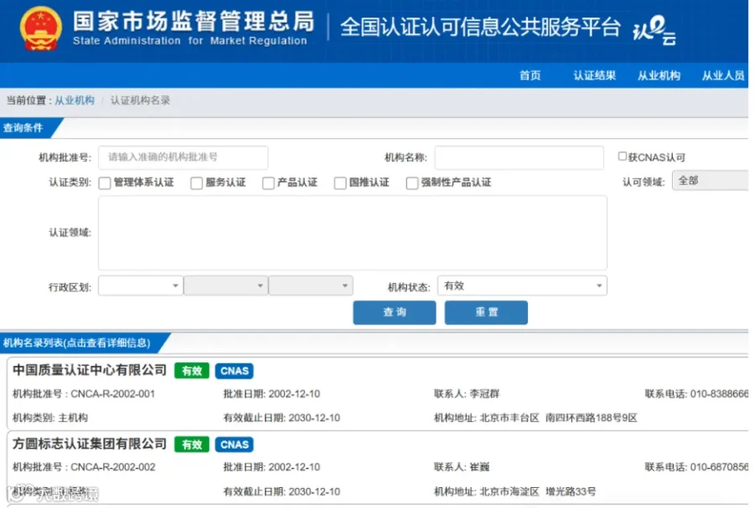This screenshot has width=754, height=508.
Task: Click the 重置 reset button
Action: click(x=486, y=312)
